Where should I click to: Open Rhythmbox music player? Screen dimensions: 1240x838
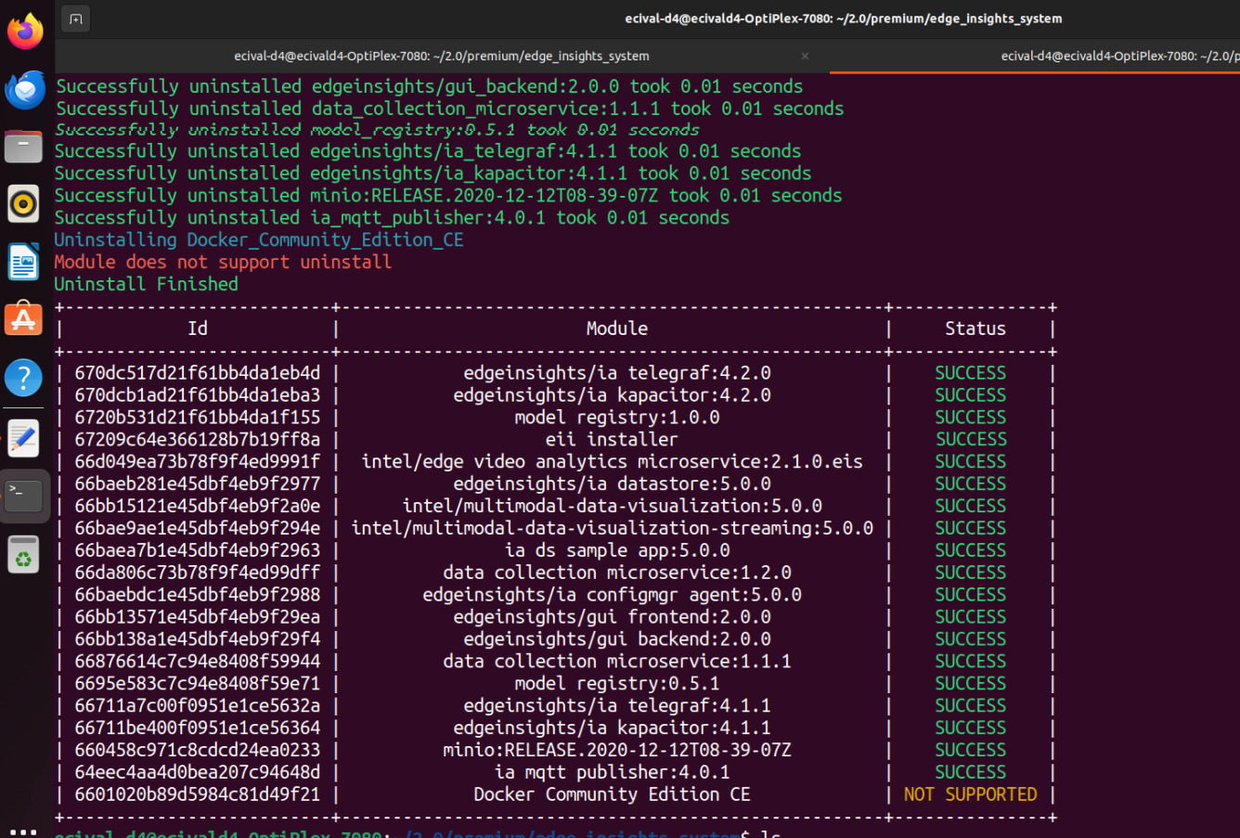click(24, 204)
